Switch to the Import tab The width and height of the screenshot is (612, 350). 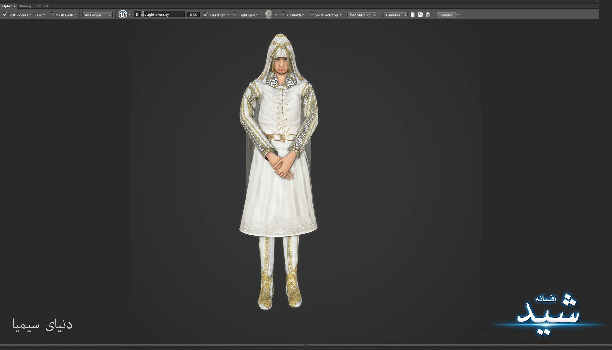point(43,6)
